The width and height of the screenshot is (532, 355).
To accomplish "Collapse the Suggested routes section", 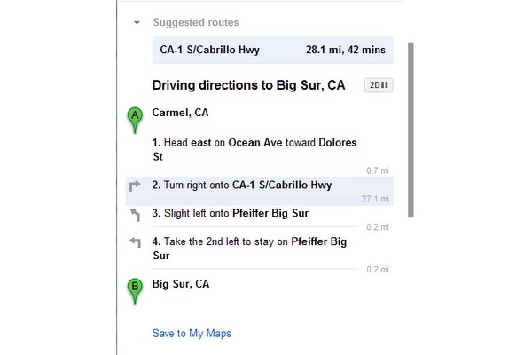I will [137, 23].
